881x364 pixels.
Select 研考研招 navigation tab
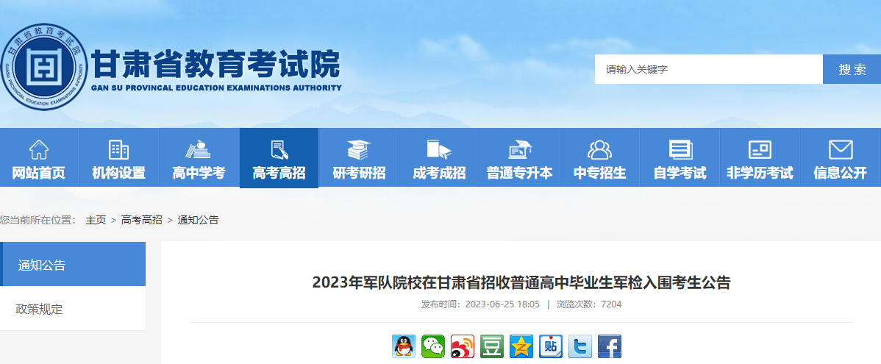pos(359,158)
